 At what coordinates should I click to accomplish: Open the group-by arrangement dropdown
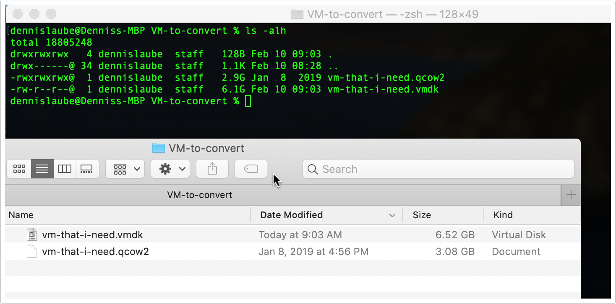coord(125,169)
